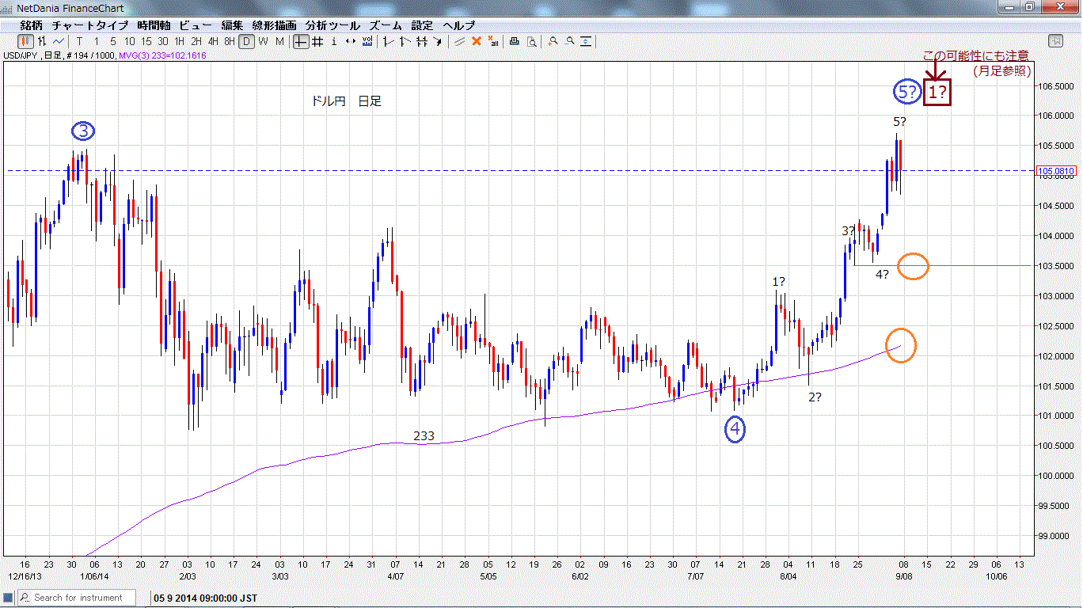Click the horizontal arrows scroll icon

(x=351, y=41)
